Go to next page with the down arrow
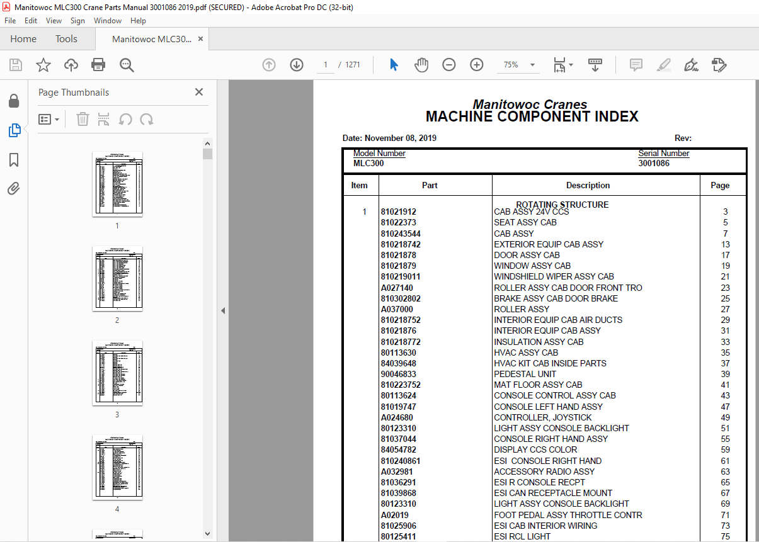The width and height of the screenshot is (759, 542). [x=297, y=65]
